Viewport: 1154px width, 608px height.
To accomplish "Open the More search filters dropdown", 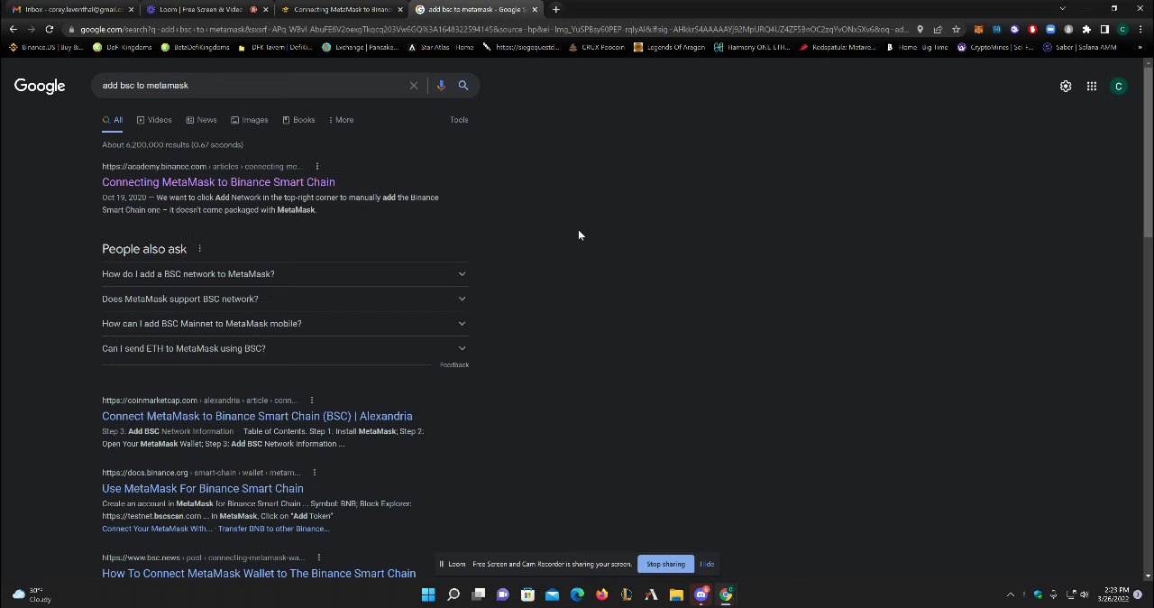I will point(341,120).
